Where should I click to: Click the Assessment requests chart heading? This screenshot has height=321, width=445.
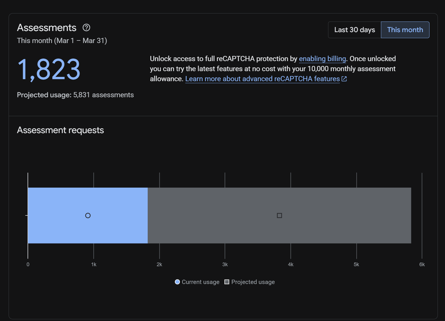[x=60, y=130]
